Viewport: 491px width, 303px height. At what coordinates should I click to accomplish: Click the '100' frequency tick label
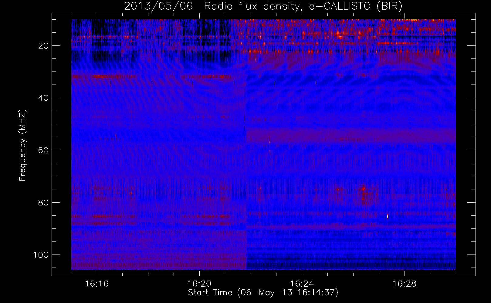(41, 255)
